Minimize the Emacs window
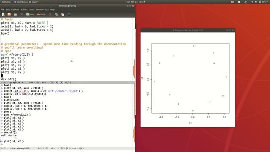This screenshot has width=270, height=152. (x=127, y=5)
